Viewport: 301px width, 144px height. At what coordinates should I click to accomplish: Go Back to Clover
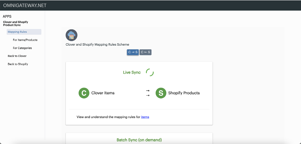pos(17,56)
